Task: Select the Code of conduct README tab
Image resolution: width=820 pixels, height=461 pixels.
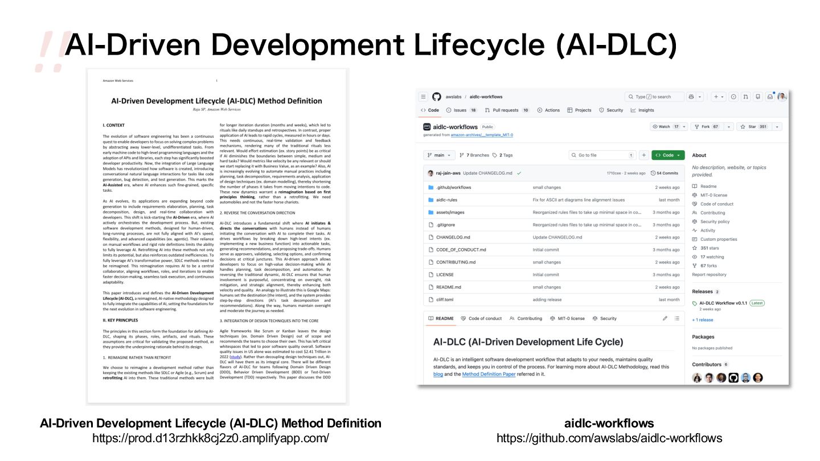Action: pos(481,318)
